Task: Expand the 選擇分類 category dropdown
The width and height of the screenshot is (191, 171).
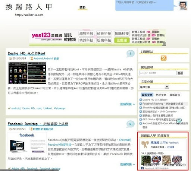Action: point(154,87)
